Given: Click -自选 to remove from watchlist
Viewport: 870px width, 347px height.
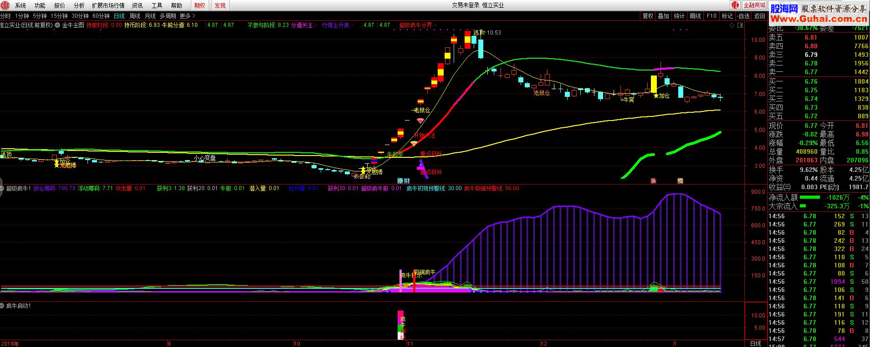Looking at the screenshot, I should pos(743,16).
